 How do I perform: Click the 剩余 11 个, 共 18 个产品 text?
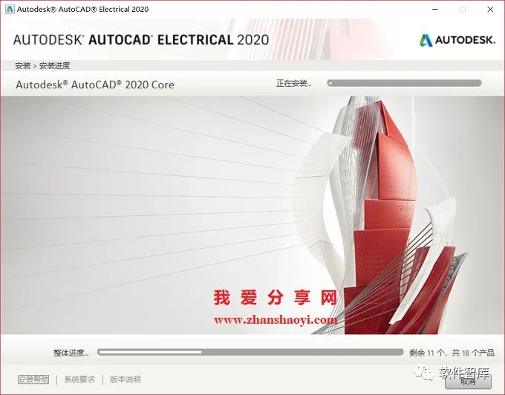tap(452, 353)
